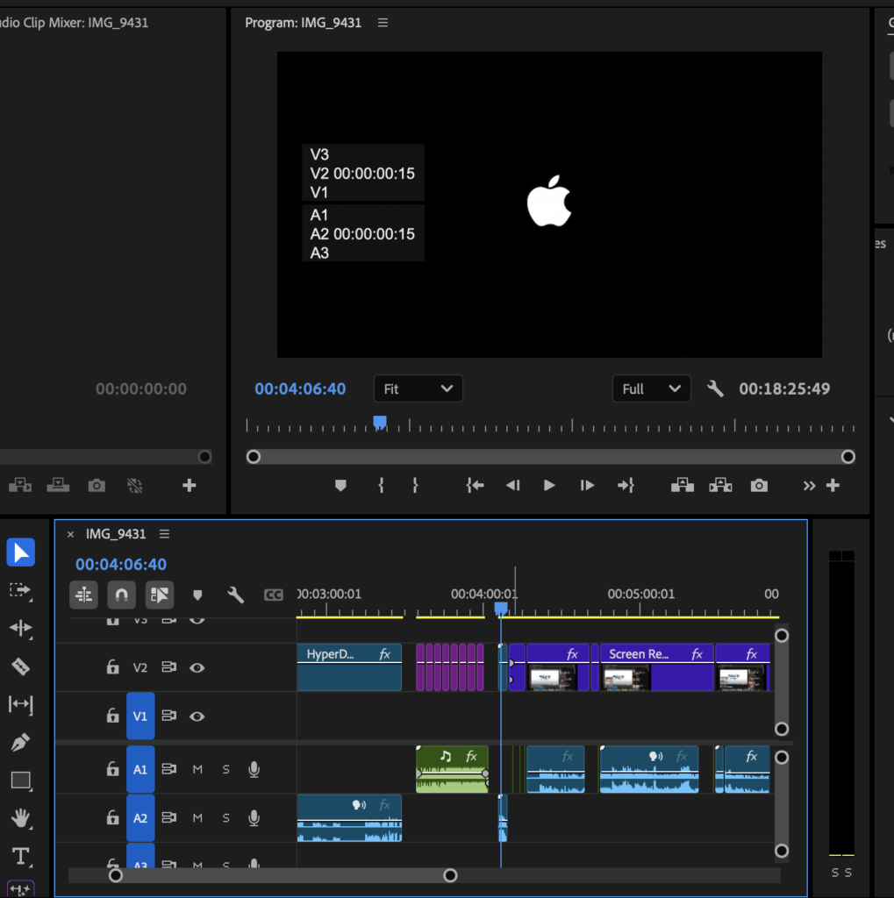
Task: Activate the Razor tool
Action: pos(21,666)
